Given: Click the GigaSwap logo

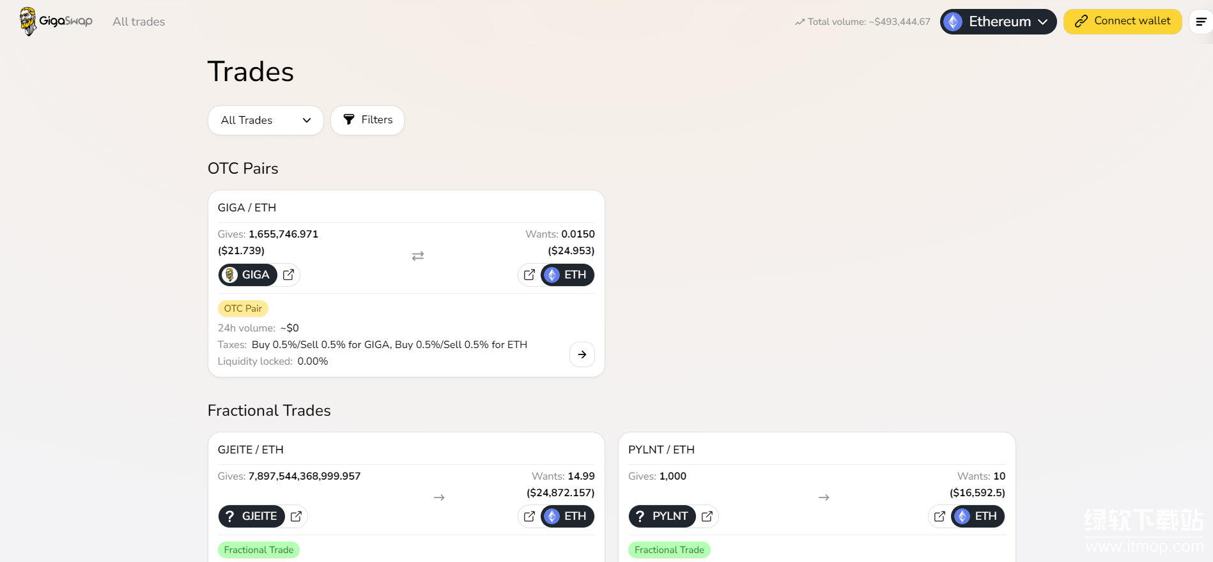Looking at the screenshot, I should point(56,21).
